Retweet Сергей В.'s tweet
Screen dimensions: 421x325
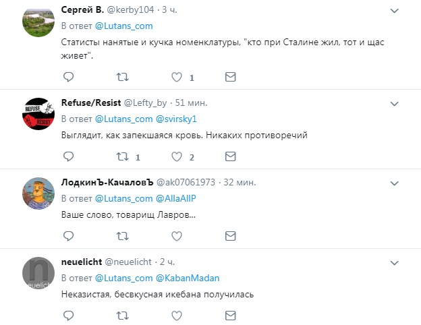(x=123, y=78)
